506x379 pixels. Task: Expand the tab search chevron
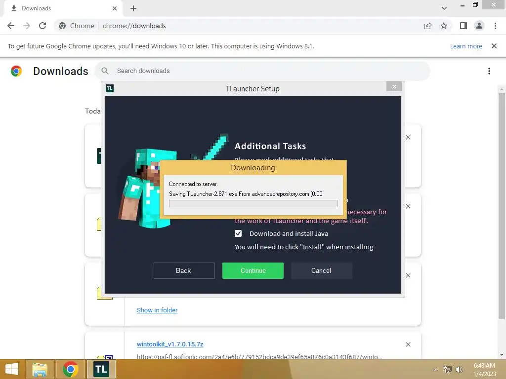click(444, 8)
